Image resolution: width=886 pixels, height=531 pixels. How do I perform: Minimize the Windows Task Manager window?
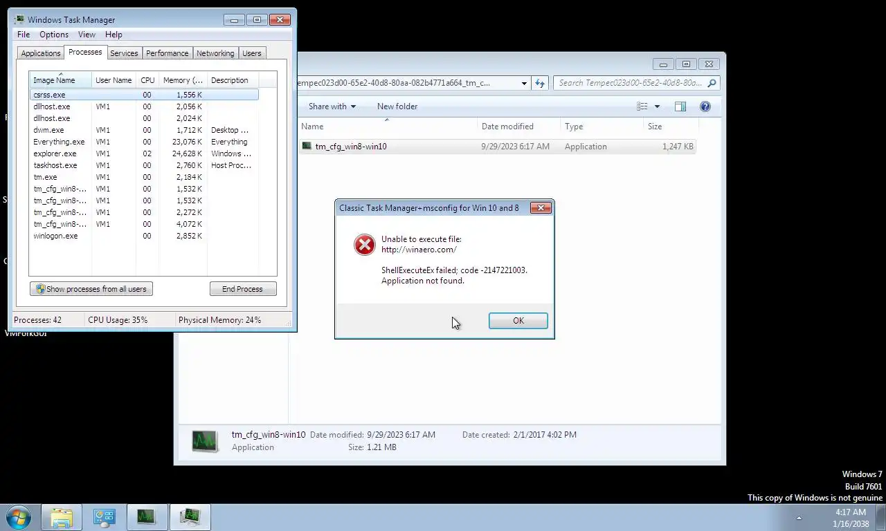tap(234, 20)
